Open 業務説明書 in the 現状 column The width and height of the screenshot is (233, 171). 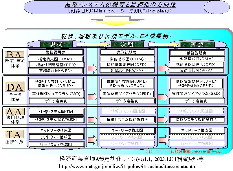coord(56,52)
